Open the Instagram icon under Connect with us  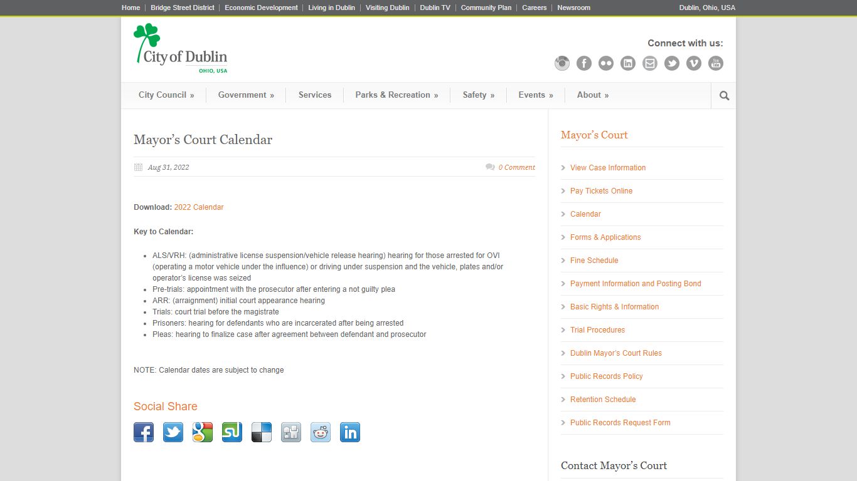562,63
